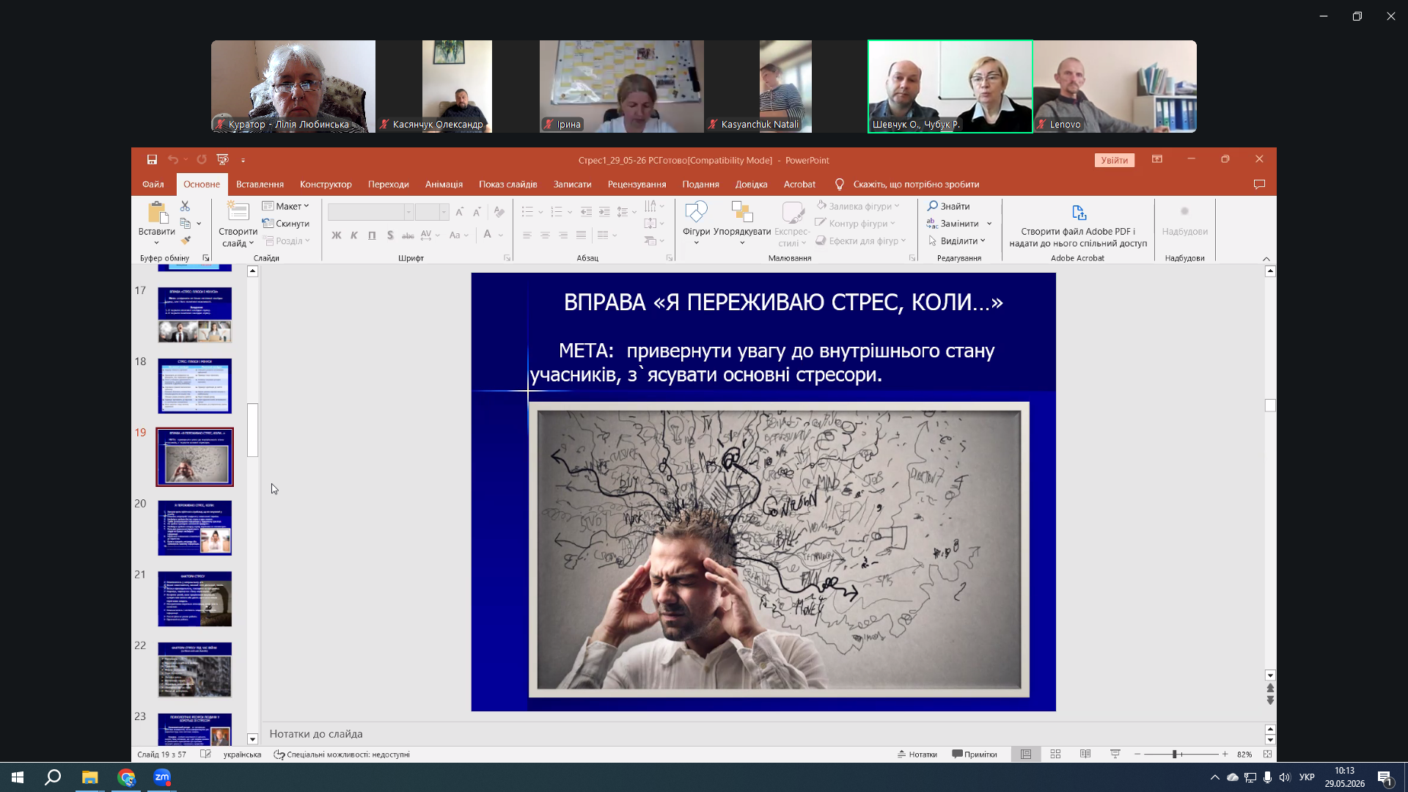Viewport: 1408px width, 792px height.
Task: Toggle the spell check icon in status bar
Action: point(206,754)
